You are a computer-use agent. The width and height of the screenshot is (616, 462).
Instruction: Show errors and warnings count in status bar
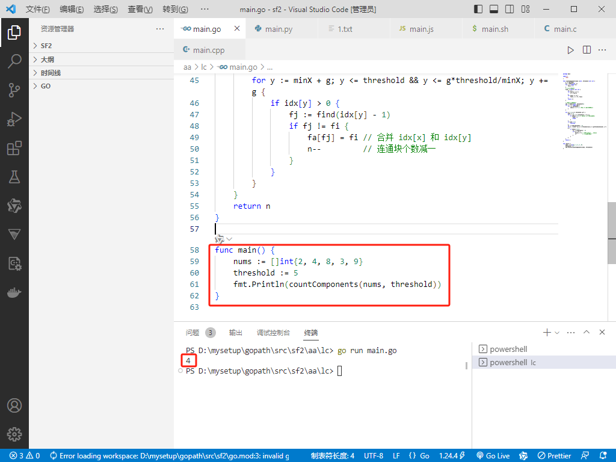(24, 456)
